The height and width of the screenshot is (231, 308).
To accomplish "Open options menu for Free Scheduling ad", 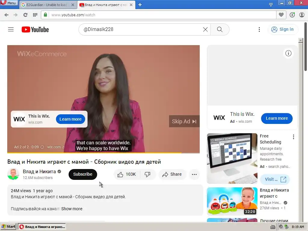I will click(294, 137).
